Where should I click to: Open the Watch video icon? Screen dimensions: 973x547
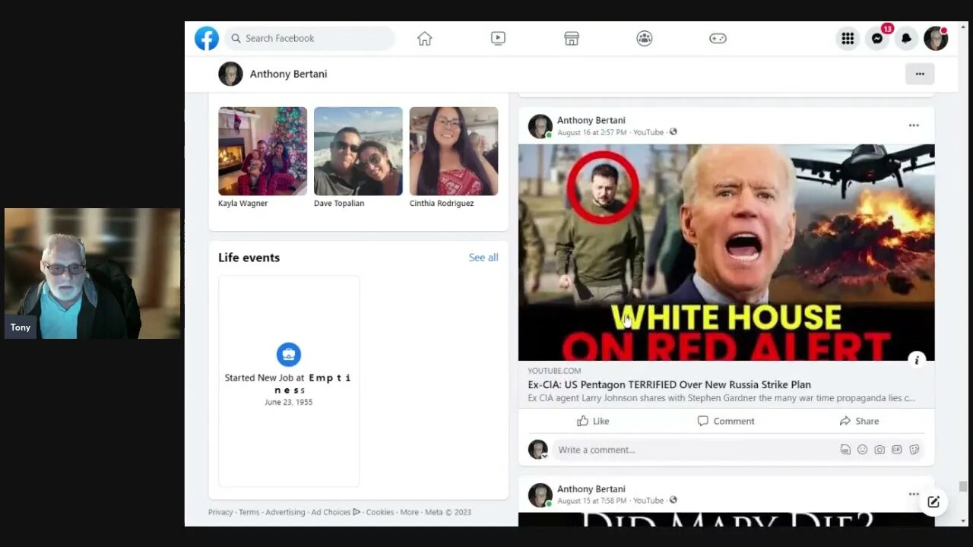tap(498, 39)
